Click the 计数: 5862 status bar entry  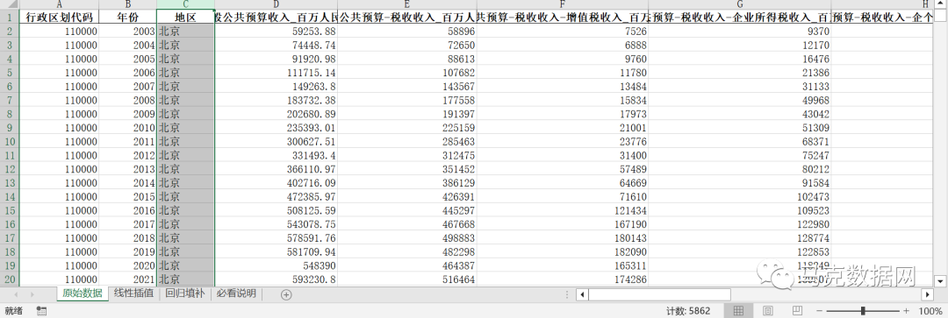(687, 311)
